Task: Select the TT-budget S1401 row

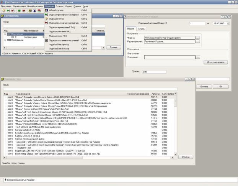Action: click(x=89, y=148)
